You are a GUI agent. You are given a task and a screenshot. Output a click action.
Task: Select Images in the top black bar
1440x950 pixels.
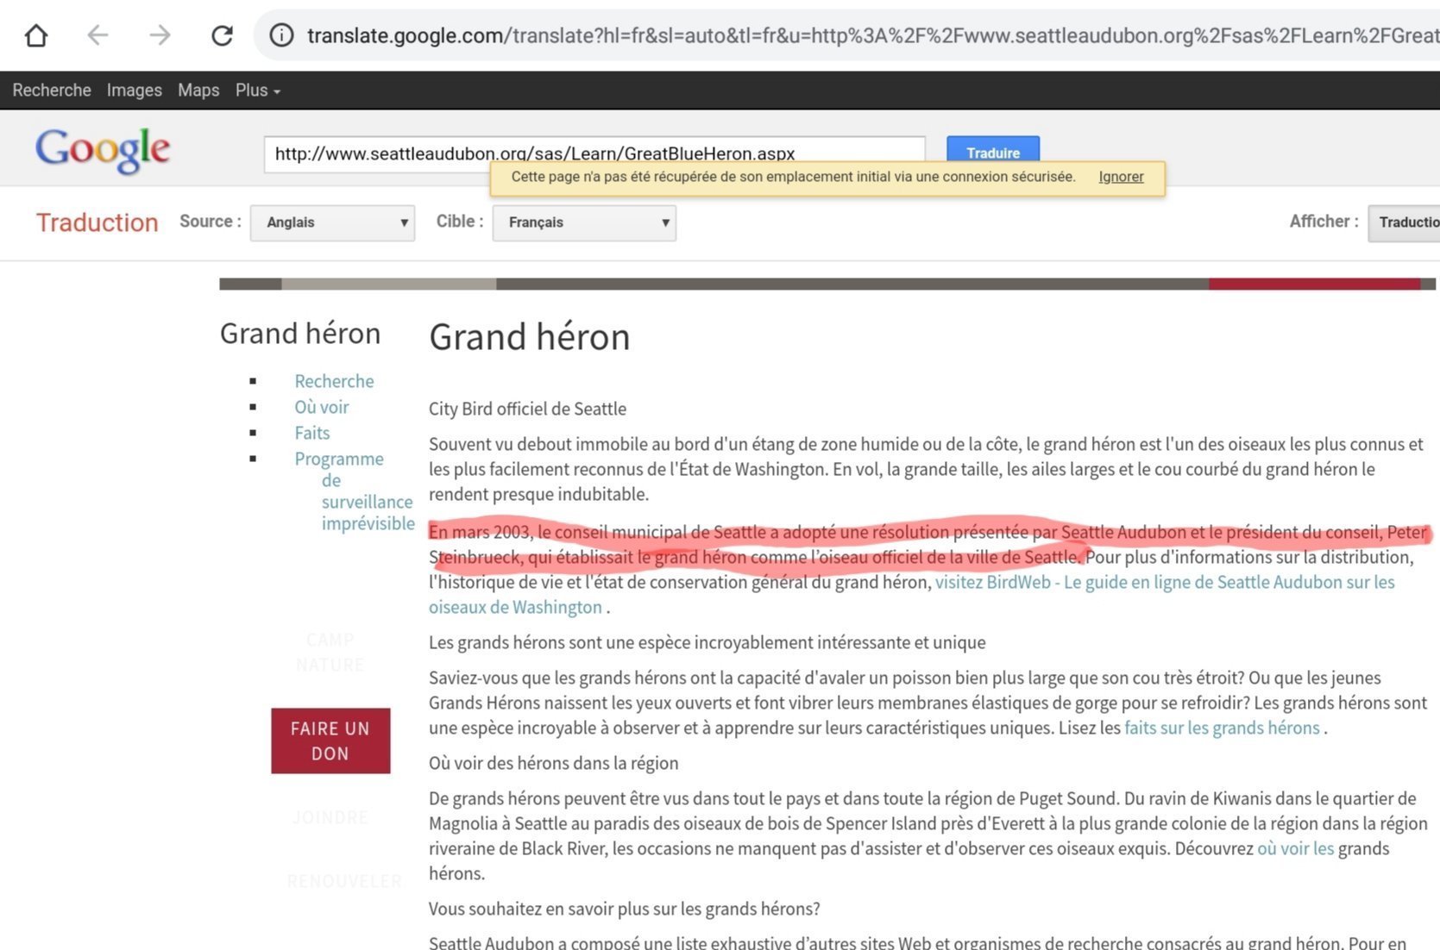(134, 91)
